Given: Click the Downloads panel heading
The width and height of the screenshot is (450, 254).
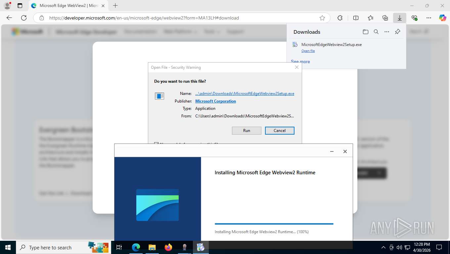Looking at the screenshot, I should tap(307, 32).
